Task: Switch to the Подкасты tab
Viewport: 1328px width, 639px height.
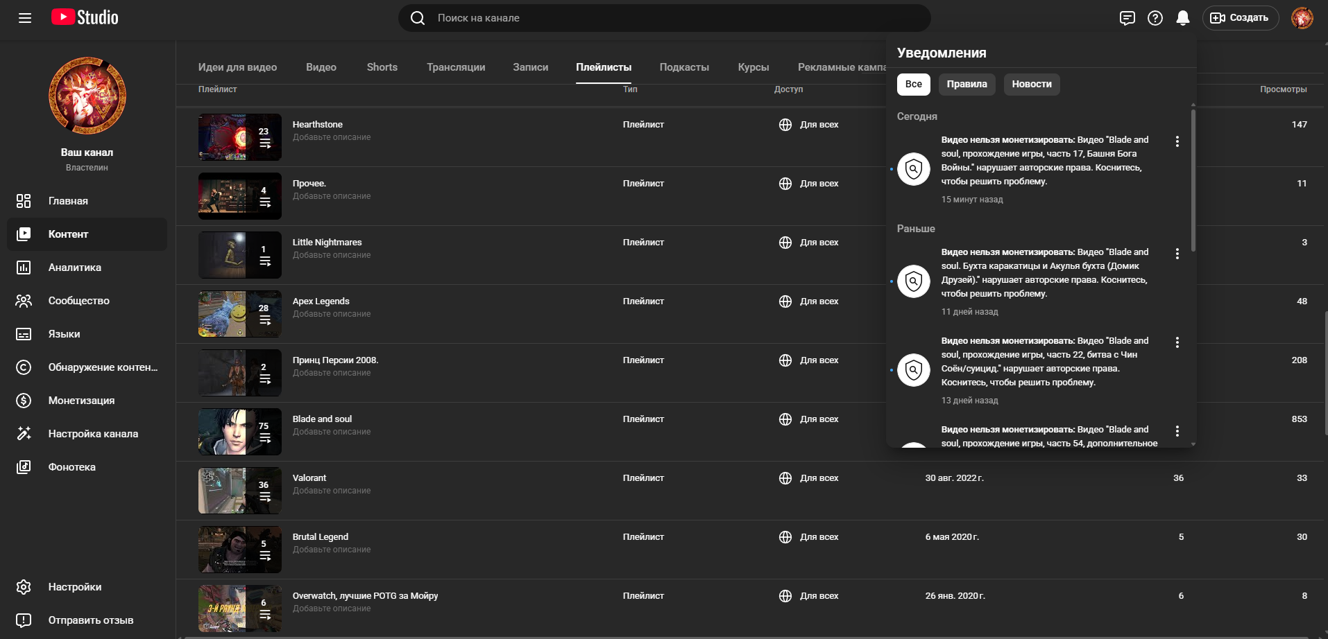Action: coord(684,67)
